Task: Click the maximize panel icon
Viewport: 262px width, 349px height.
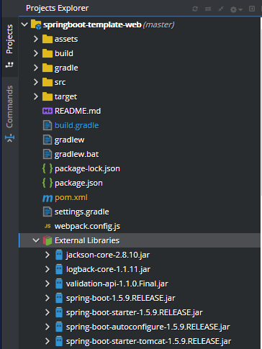Action: coord(252,9)
